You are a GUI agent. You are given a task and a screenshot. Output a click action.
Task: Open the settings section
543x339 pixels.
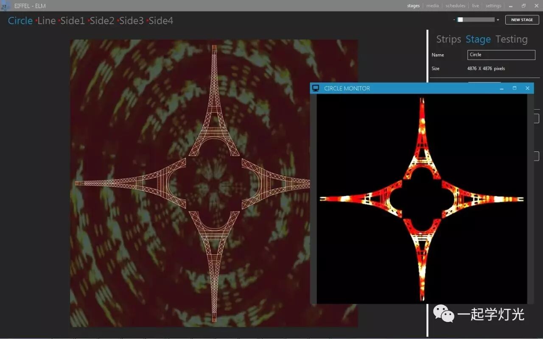(x=493, y=6)
